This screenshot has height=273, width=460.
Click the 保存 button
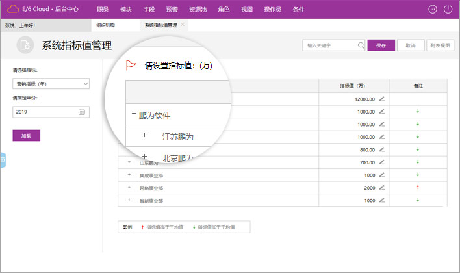381,45
